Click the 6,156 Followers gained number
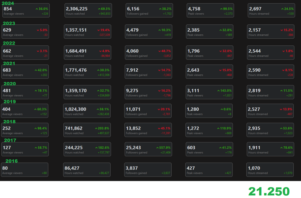 click(133, 9)
